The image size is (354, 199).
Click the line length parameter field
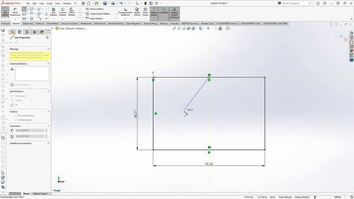[30, 130]
